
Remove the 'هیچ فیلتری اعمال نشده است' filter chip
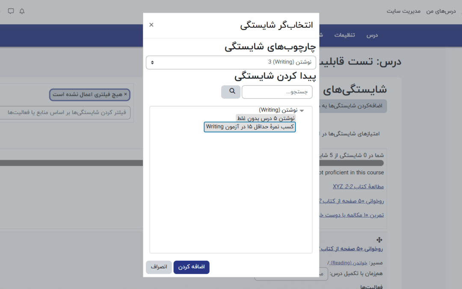point(125,94)
